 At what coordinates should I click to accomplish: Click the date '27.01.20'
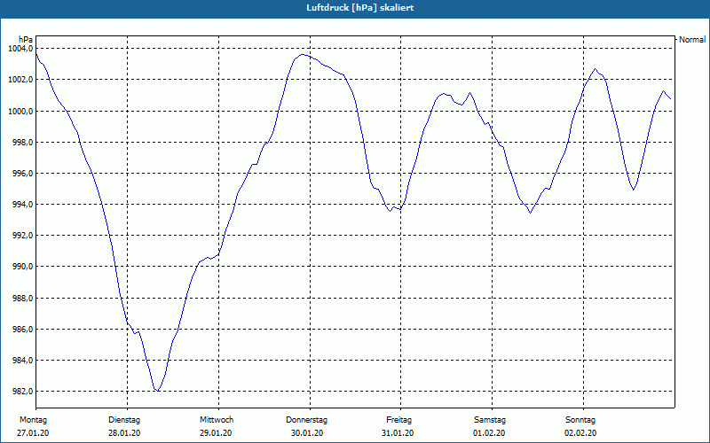[x=33, y=433]
